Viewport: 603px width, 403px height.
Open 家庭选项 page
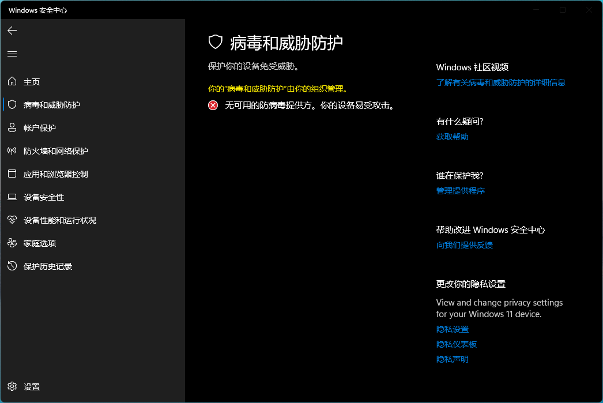(x=93, y=243)
